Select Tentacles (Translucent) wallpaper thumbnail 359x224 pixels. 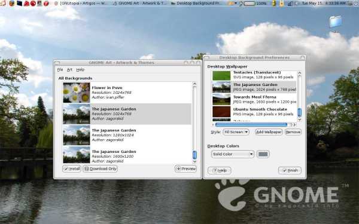click(221, 75)
